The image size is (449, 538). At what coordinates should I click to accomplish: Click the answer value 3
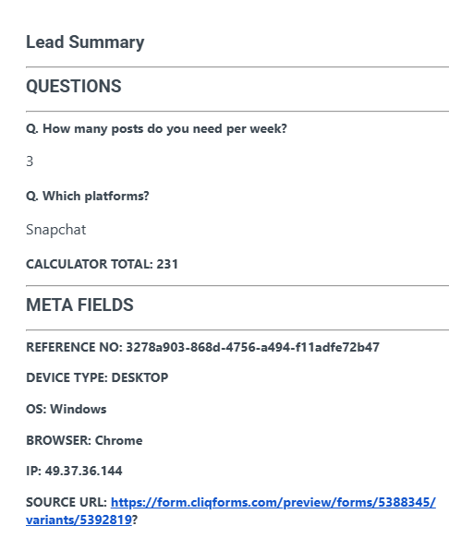point(30,161)
